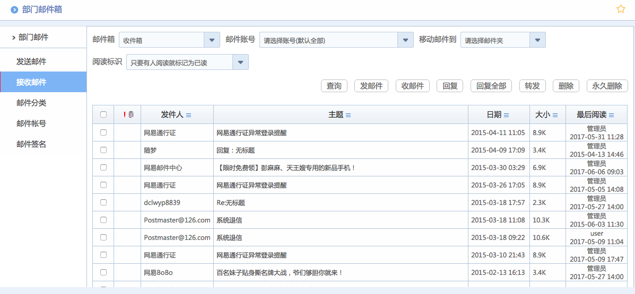This screenshot has width=635, height=294.
Task: Expand the 邮件账号 account selector dropdown
Action: pyautogui.click(x=405, y=40)
